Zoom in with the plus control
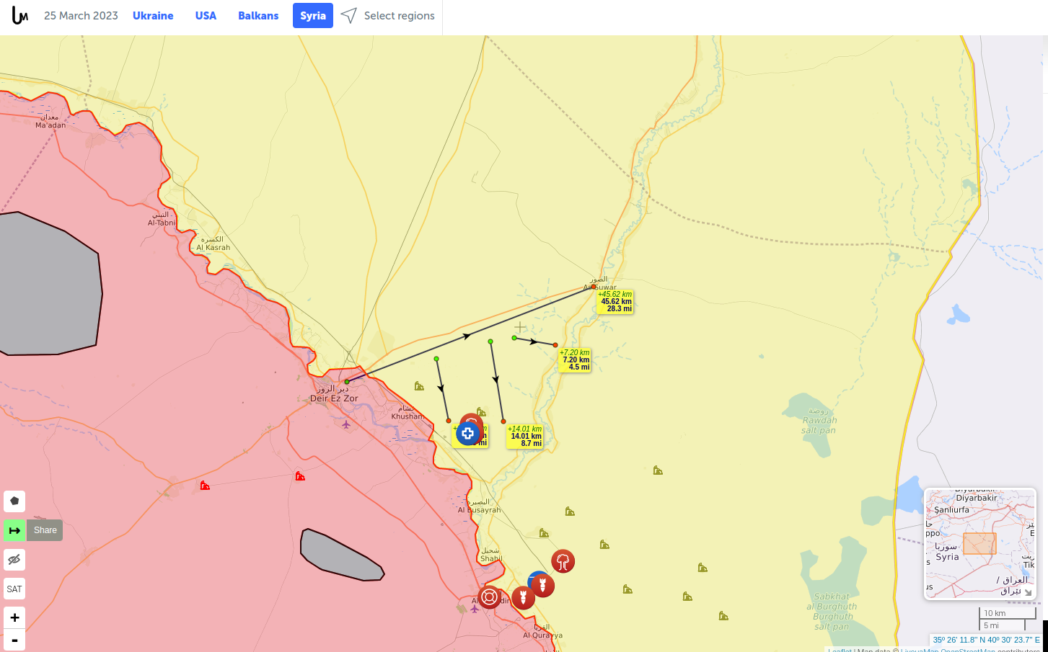Screen dimensions: 1048x652 pos(14,617)
